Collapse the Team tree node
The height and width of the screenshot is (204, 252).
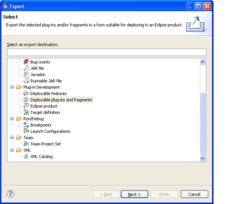click(12, 138)
